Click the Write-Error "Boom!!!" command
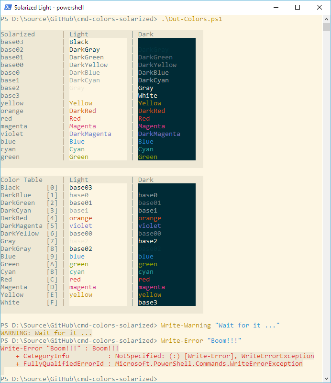This screenshot has height=383, width=331. click(x=201, y=340)
